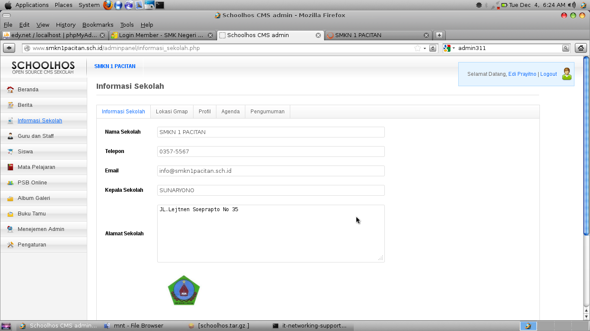The image size is (590, 331).
Task: Click the Guru dan Staff person icon
Action: click(10, 136)
